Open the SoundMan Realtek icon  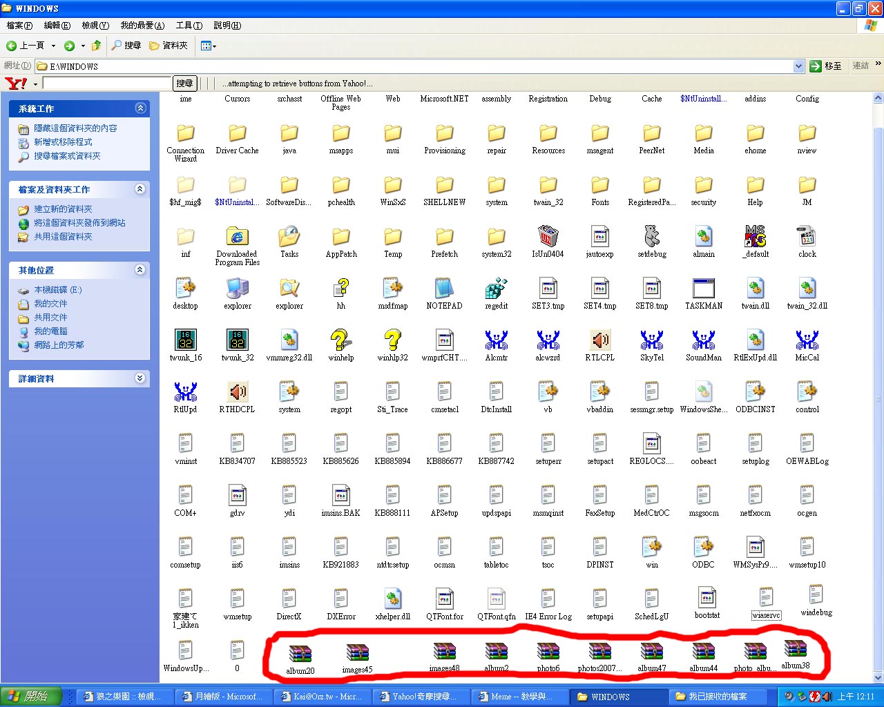703,340
